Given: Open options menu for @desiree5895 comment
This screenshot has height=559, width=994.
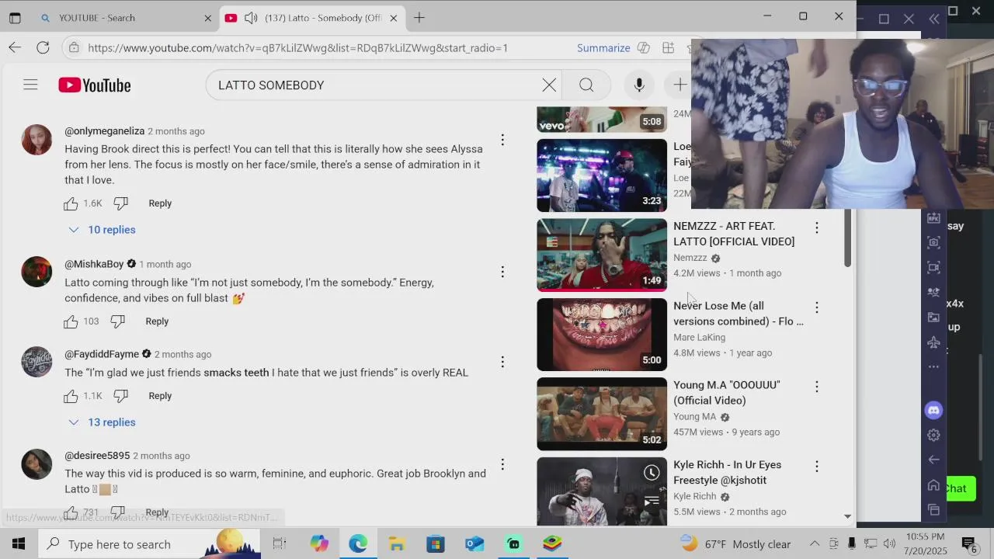Looking at the screenshot, I should [x=502, y=464].
